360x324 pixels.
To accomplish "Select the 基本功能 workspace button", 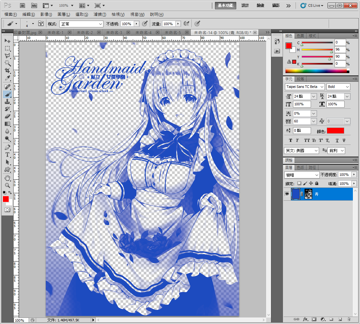I will point(226,5).
